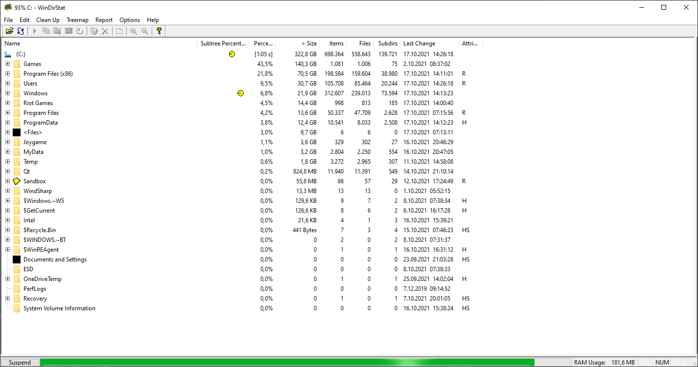
Task: Select the System Volume Information entry
Action: tap(59, 308)
